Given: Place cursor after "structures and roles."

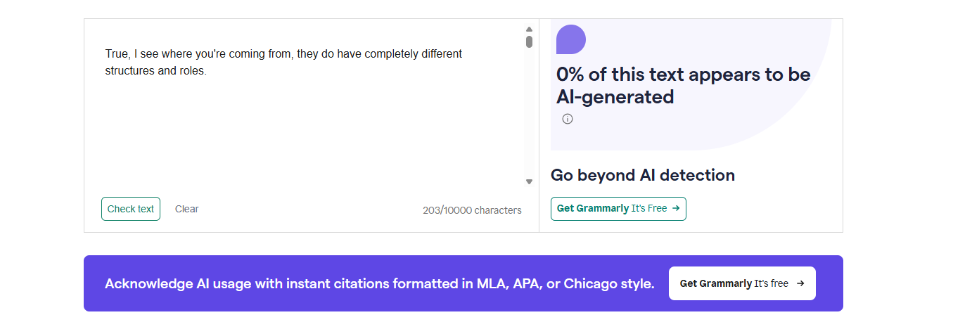Looking at the screenshot, I should click(207, 71).
